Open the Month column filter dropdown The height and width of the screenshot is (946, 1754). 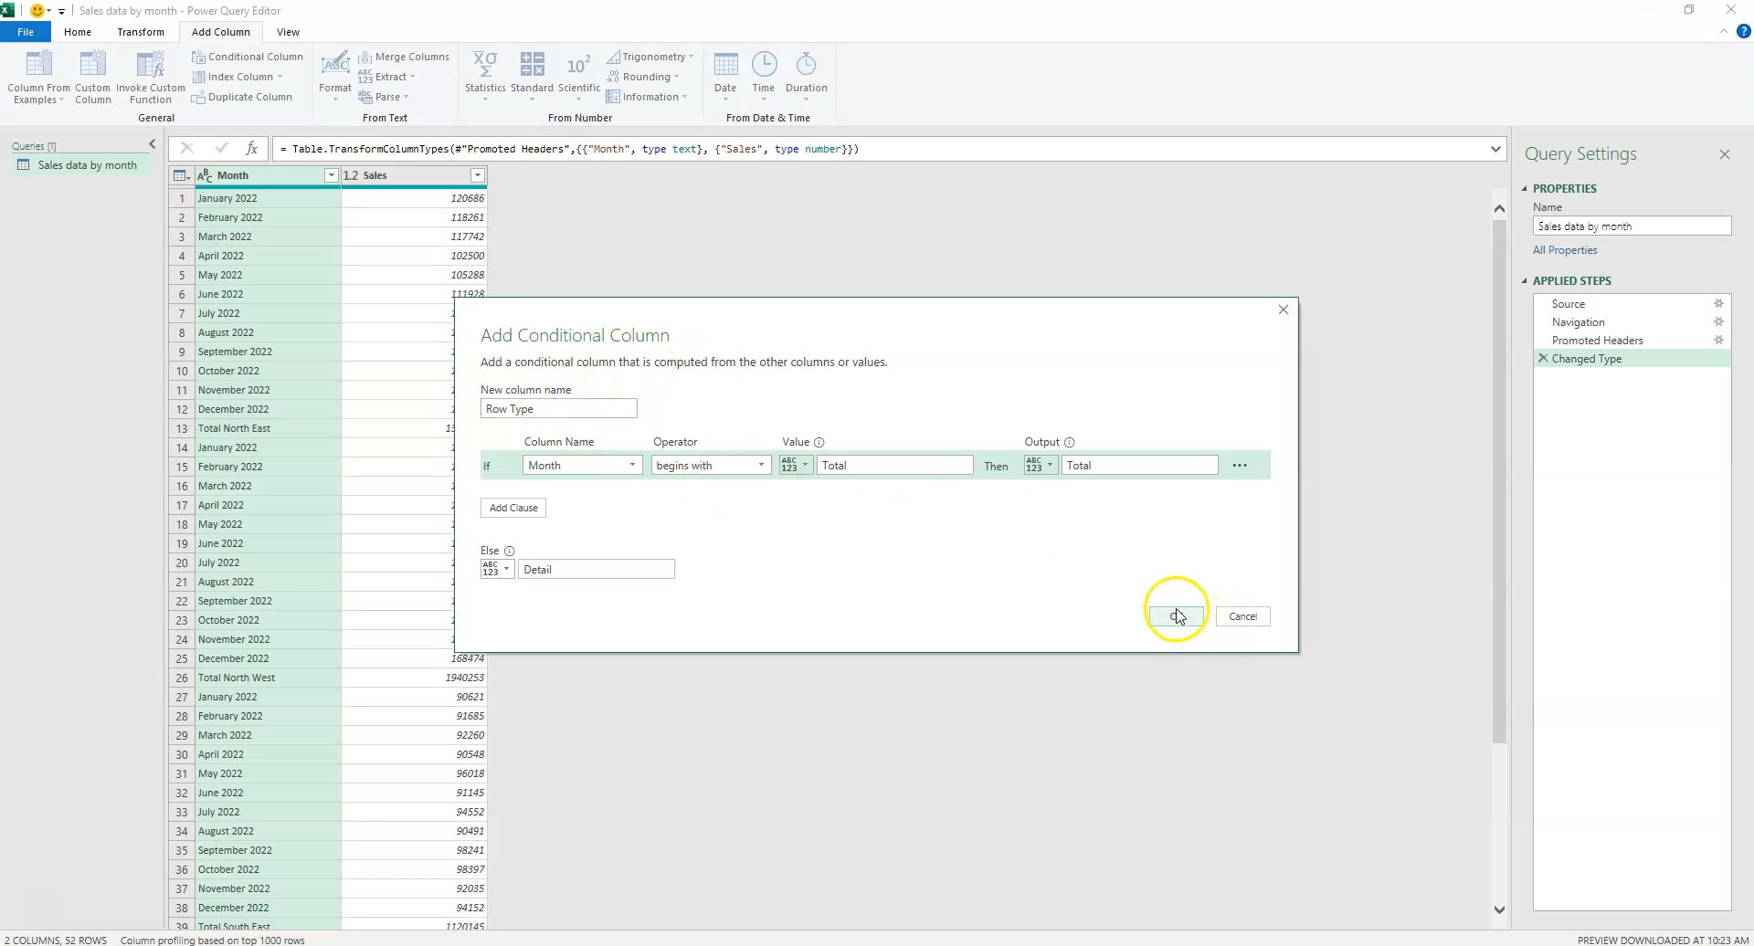(332, 174)
